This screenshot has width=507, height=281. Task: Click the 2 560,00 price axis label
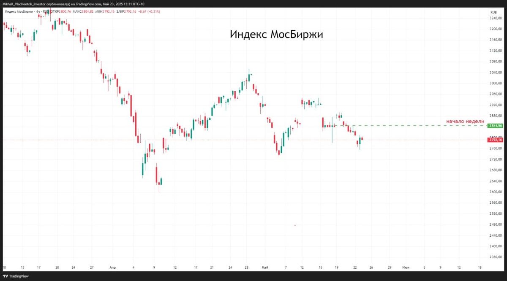pos(495,203)
